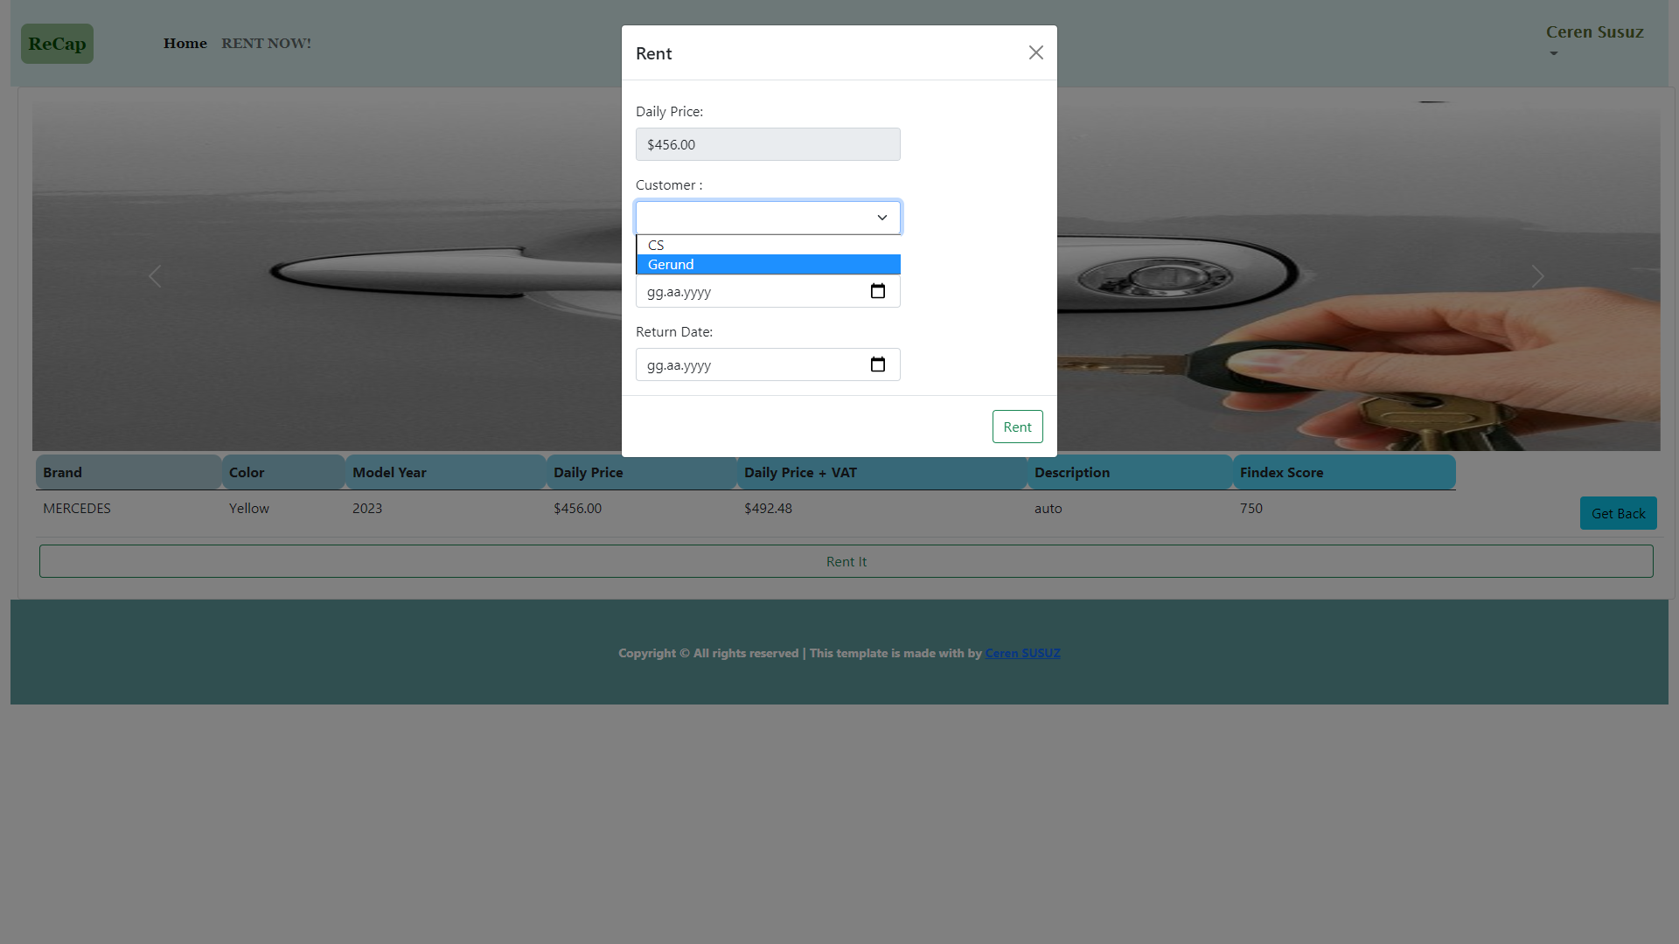Image resolution: width=1679 pixels, height=944 pixels.
Task: Open the Home nav item
Action: pos(185,44)
